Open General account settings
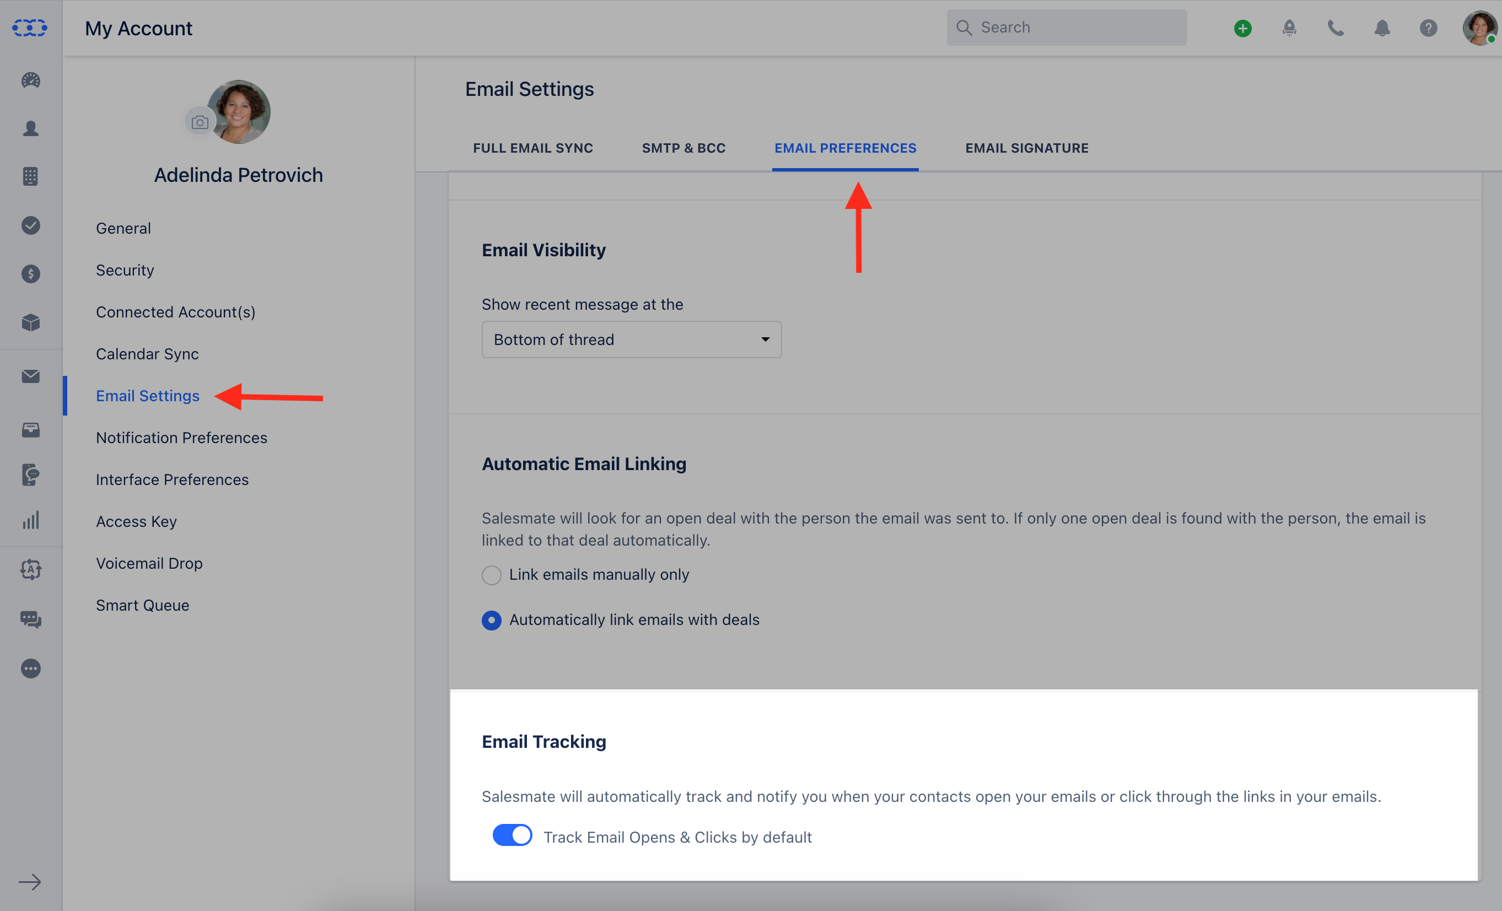 point(123,229)
